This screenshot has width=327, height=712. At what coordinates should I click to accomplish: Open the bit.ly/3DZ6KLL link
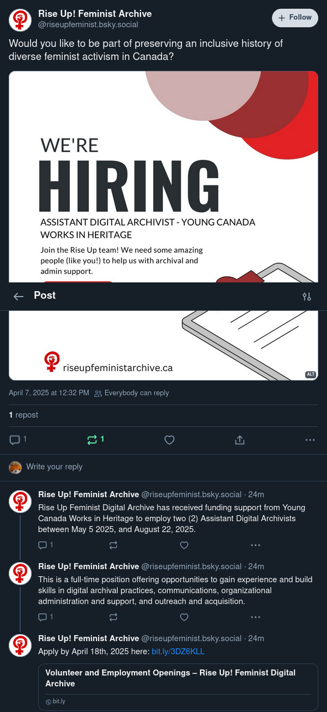point(178,651)
